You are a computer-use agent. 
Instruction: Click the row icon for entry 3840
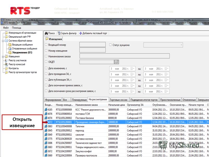coord(46,134)
